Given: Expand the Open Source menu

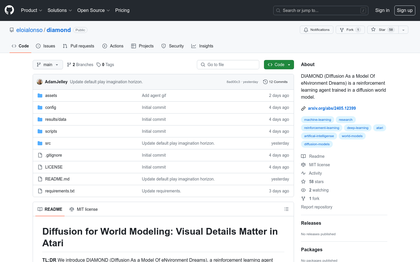Looking at the screenshot, I should tap(94, 10).
